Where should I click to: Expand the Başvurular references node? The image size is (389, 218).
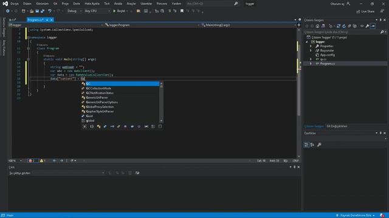311,50
